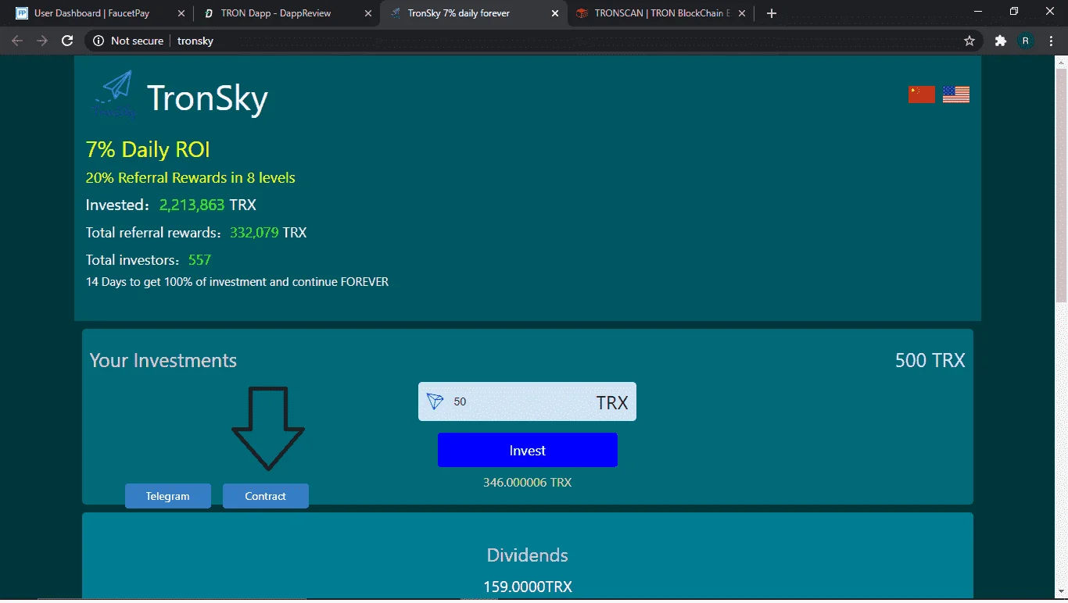
Task: Close the TronSky 7% daily tab
Action: 555,13
